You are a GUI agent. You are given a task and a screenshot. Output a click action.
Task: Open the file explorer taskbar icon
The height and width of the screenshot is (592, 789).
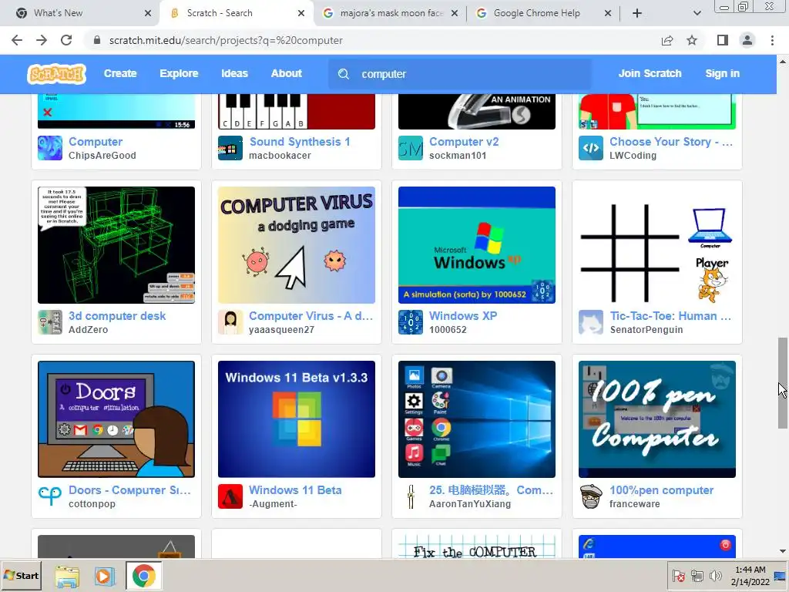click(67, 576)
